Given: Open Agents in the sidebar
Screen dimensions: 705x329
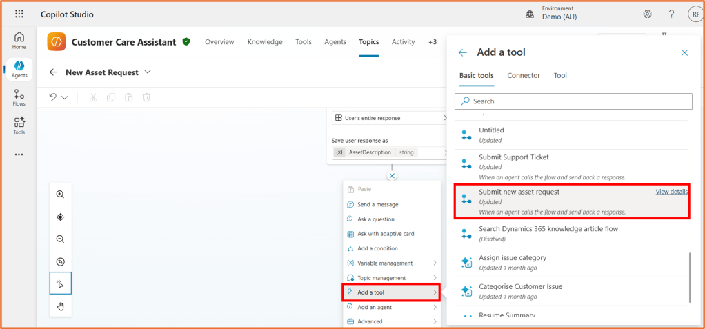Looking at the screenshot, I should (x=19, y=69).
